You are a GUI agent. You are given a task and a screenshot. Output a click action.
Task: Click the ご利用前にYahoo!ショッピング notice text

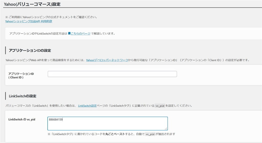[x=51, y=17]
